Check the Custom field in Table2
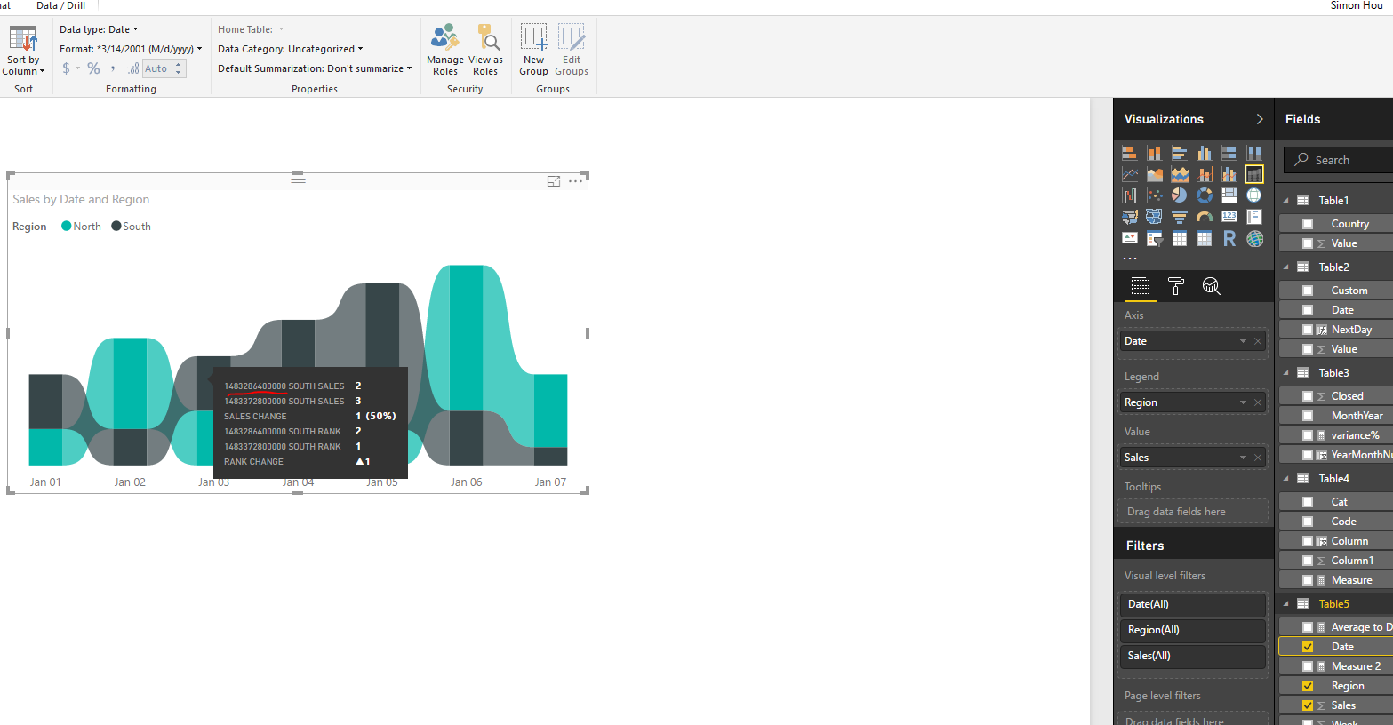 [x=1308, y=291]
